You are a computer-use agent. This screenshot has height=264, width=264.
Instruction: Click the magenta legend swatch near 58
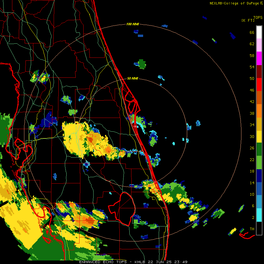[x=259, y=58]
